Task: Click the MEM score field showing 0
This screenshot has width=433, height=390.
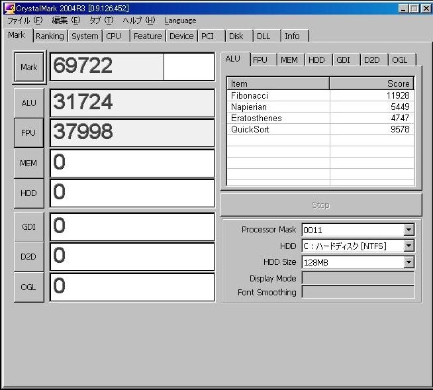Action: 132,164
